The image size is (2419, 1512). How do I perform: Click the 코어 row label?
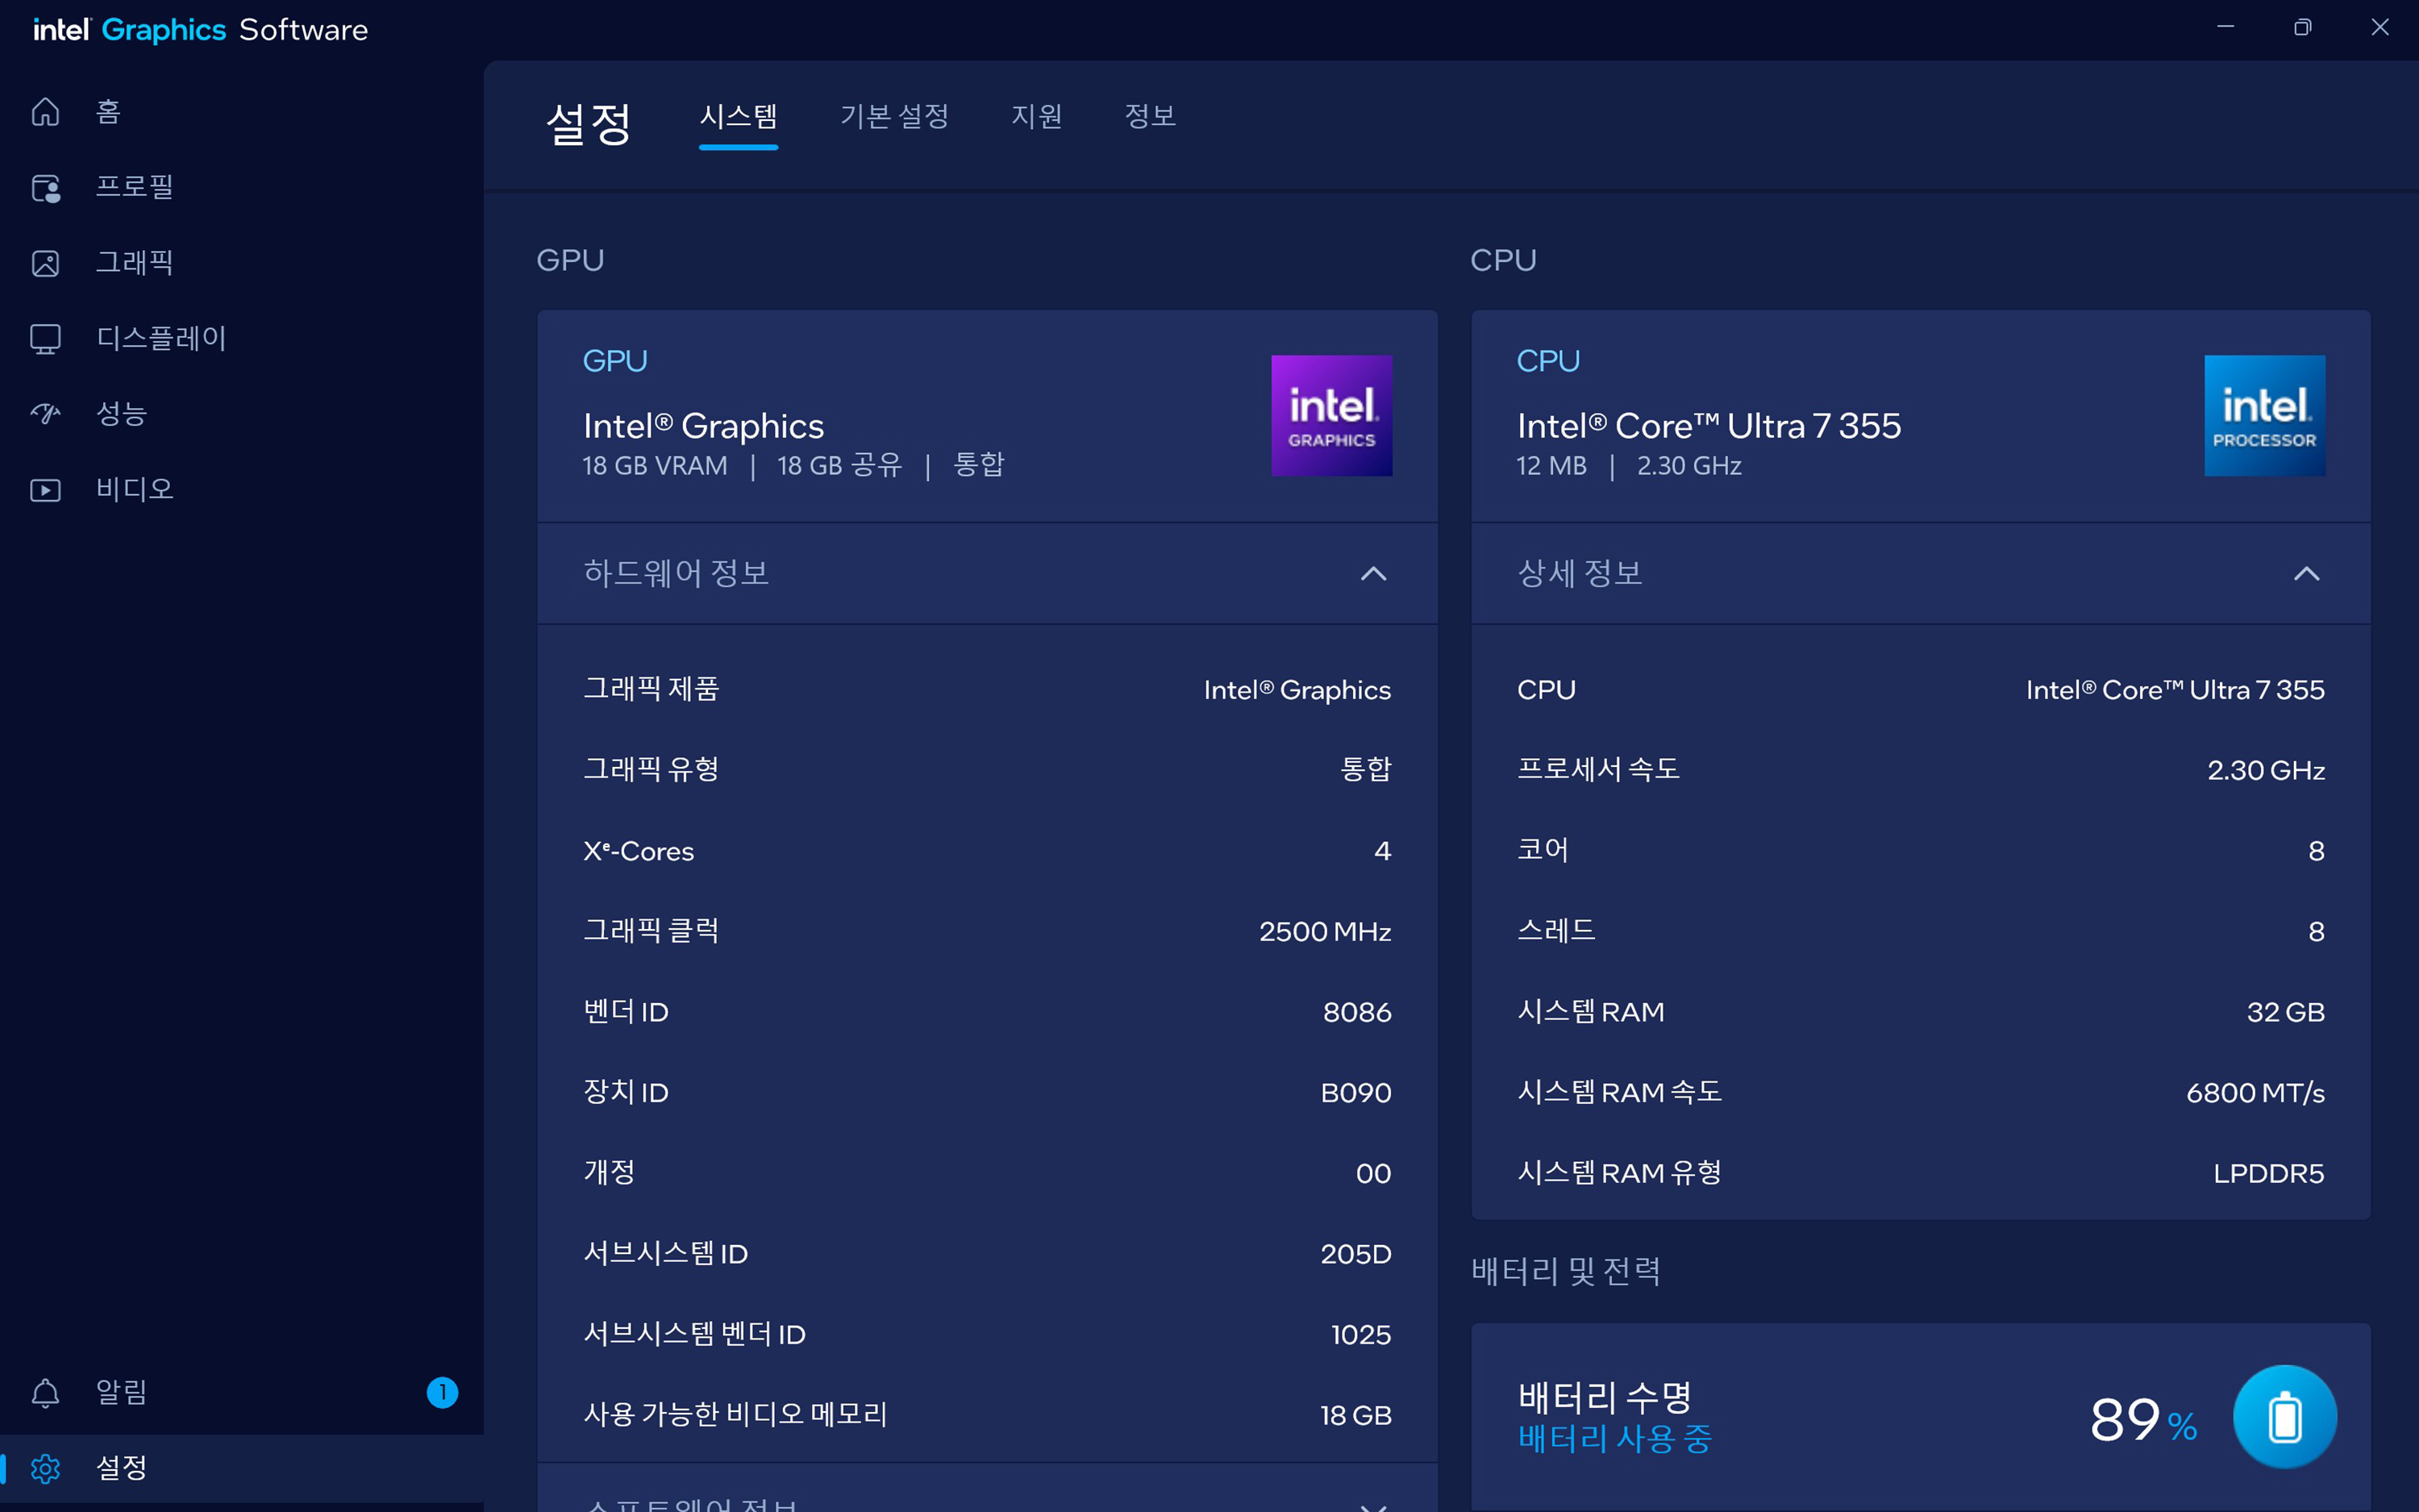point(1543,850)
